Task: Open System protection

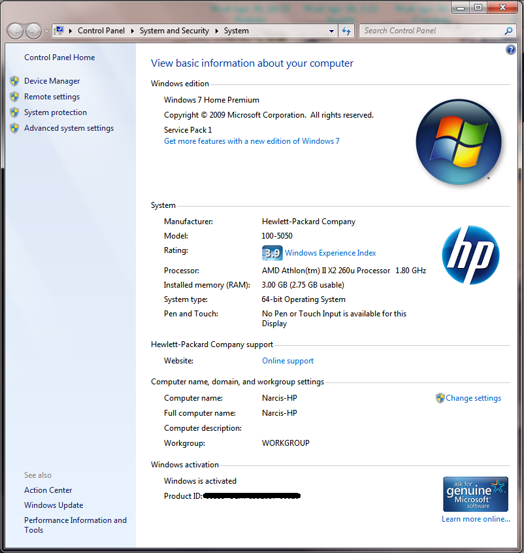Action: point(56,112)
